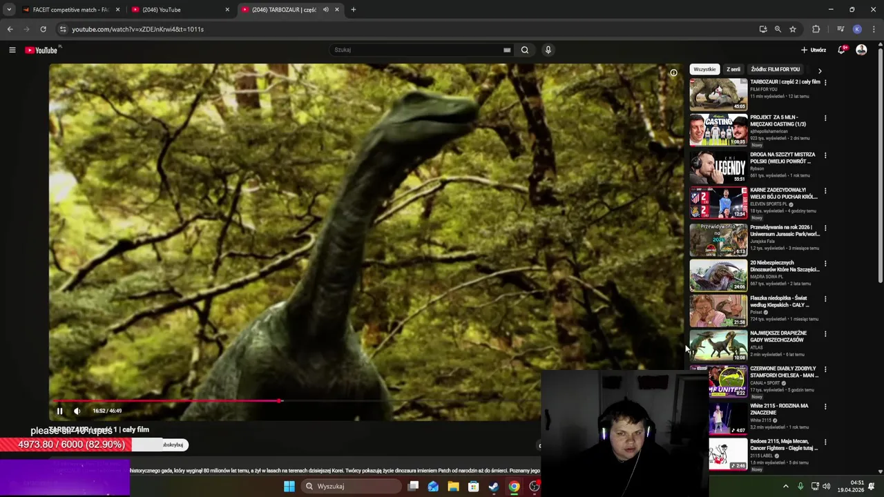Open the YouTube account avatar menu

coord(861,50)
